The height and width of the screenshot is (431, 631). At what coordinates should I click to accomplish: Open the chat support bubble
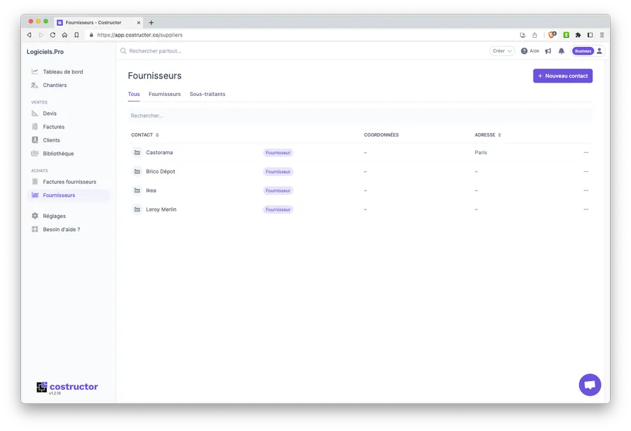point(590,385)
